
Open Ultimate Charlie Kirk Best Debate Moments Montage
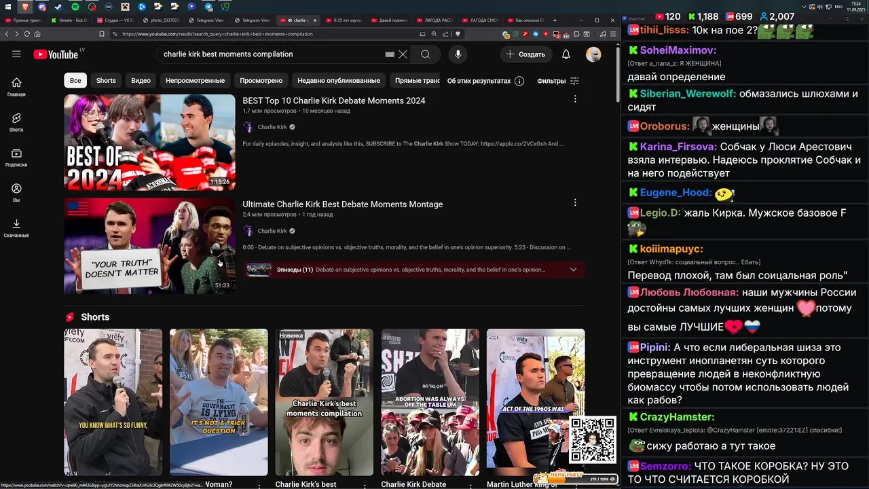343,204
